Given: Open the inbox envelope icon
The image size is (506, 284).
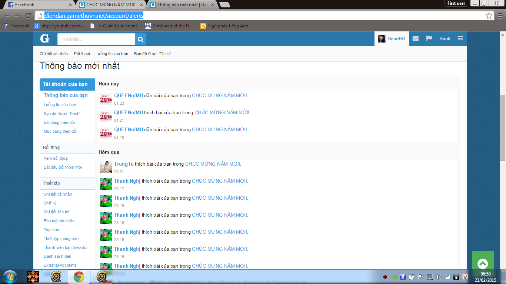Looking at the screenshot, I should [x=416, y=38].
